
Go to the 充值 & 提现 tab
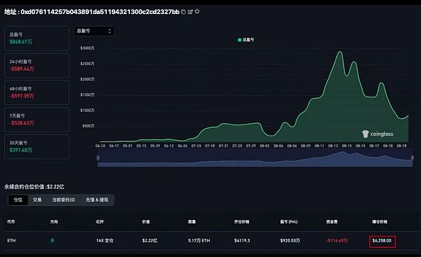(97, 200)
